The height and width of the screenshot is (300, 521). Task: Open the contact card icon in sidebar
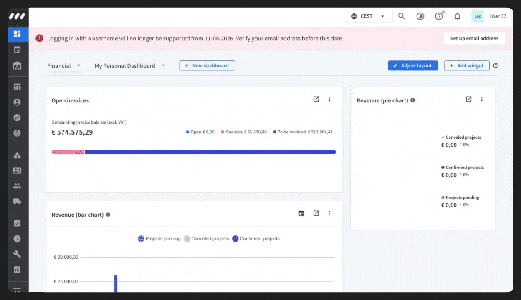(x=17, y=170)
